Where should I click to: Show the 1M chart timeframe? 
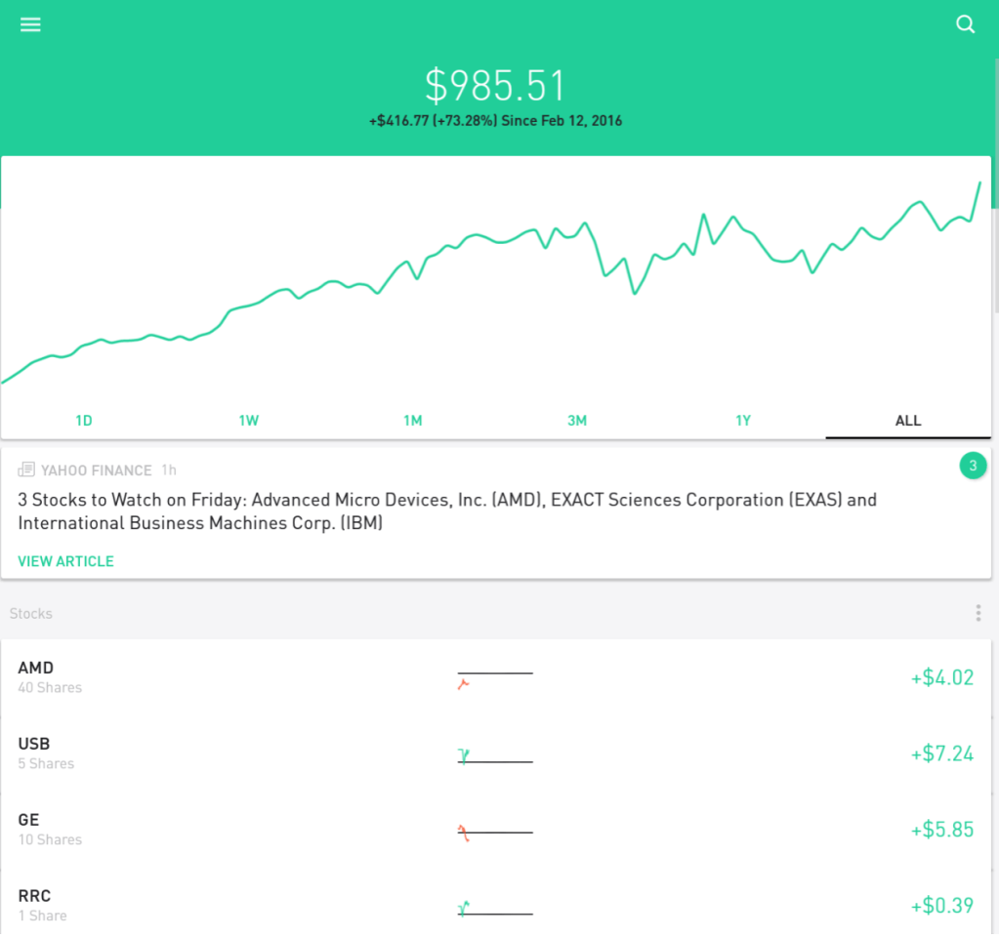413,421
